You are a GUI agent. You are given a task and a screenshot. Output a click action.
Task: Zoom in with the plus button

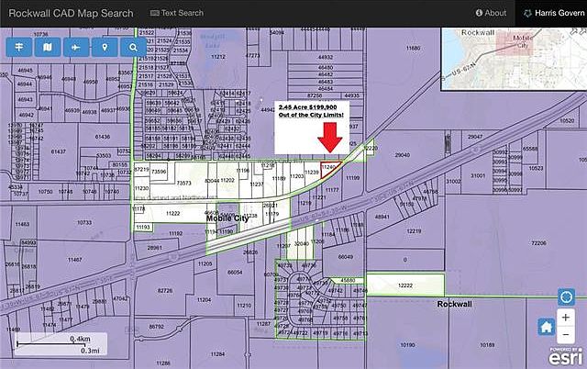point(566,318)
